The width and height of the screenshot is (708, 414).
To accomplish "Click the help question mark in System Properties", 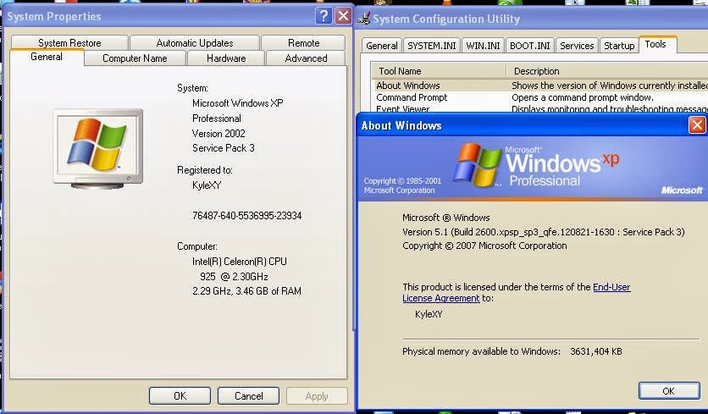I will [324, 16].
